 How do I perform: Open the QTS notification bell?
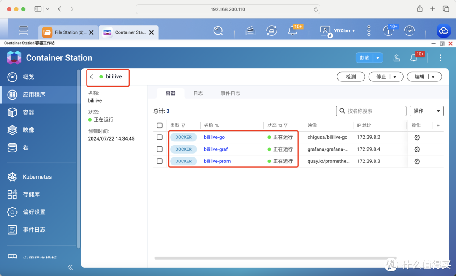(x=292, y=31)
